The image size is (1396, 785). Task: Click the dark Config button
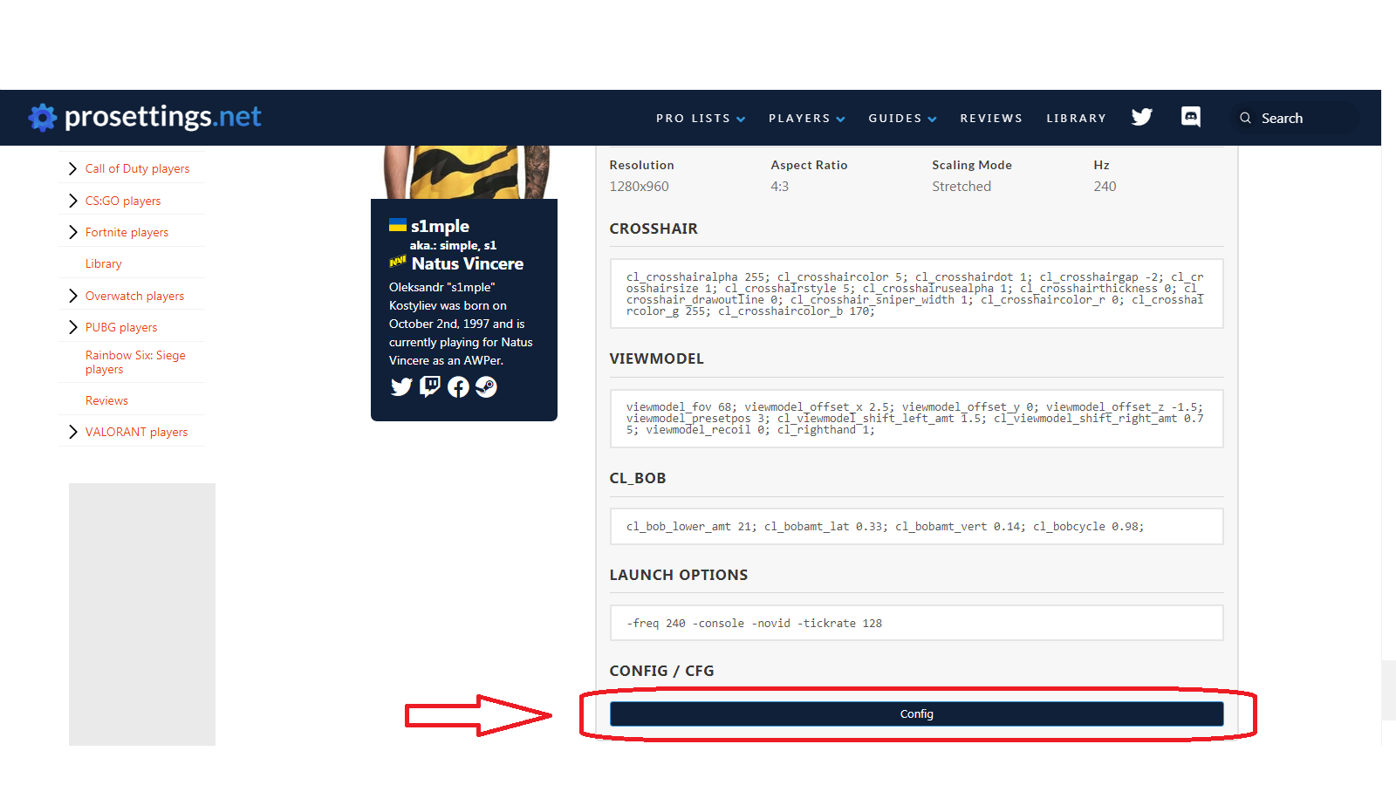click(916, 713)
